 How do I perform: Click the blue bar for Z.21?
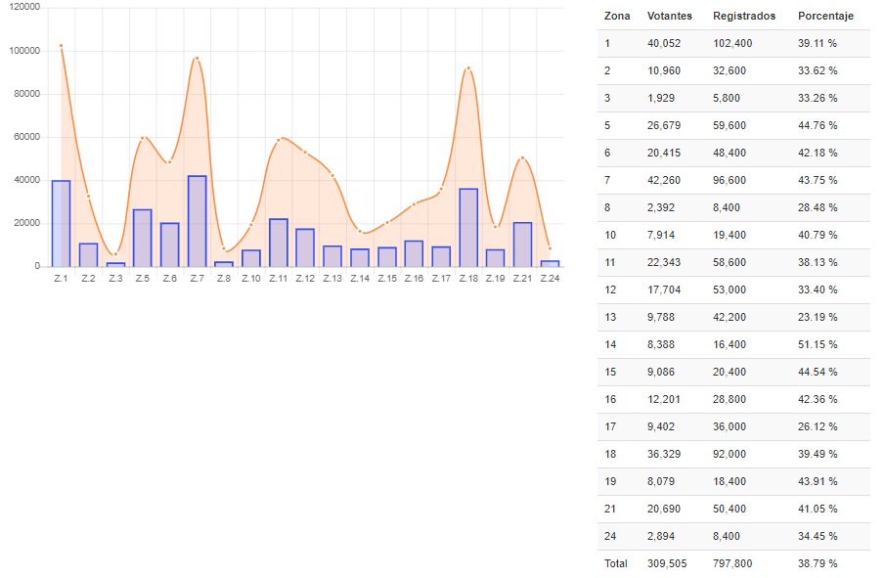tap(522, 244)
